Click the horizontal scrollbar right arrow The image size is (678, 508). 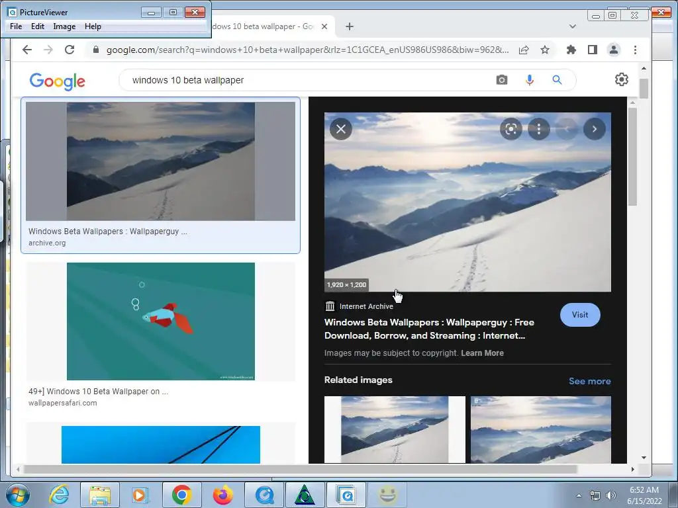pyautogui.click(x=632, y=469)
